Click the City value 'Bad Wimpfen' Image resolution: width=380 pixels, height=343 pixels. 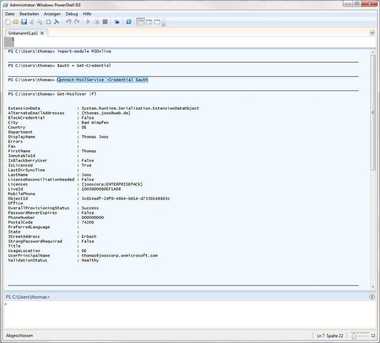(x=95, y=122)
